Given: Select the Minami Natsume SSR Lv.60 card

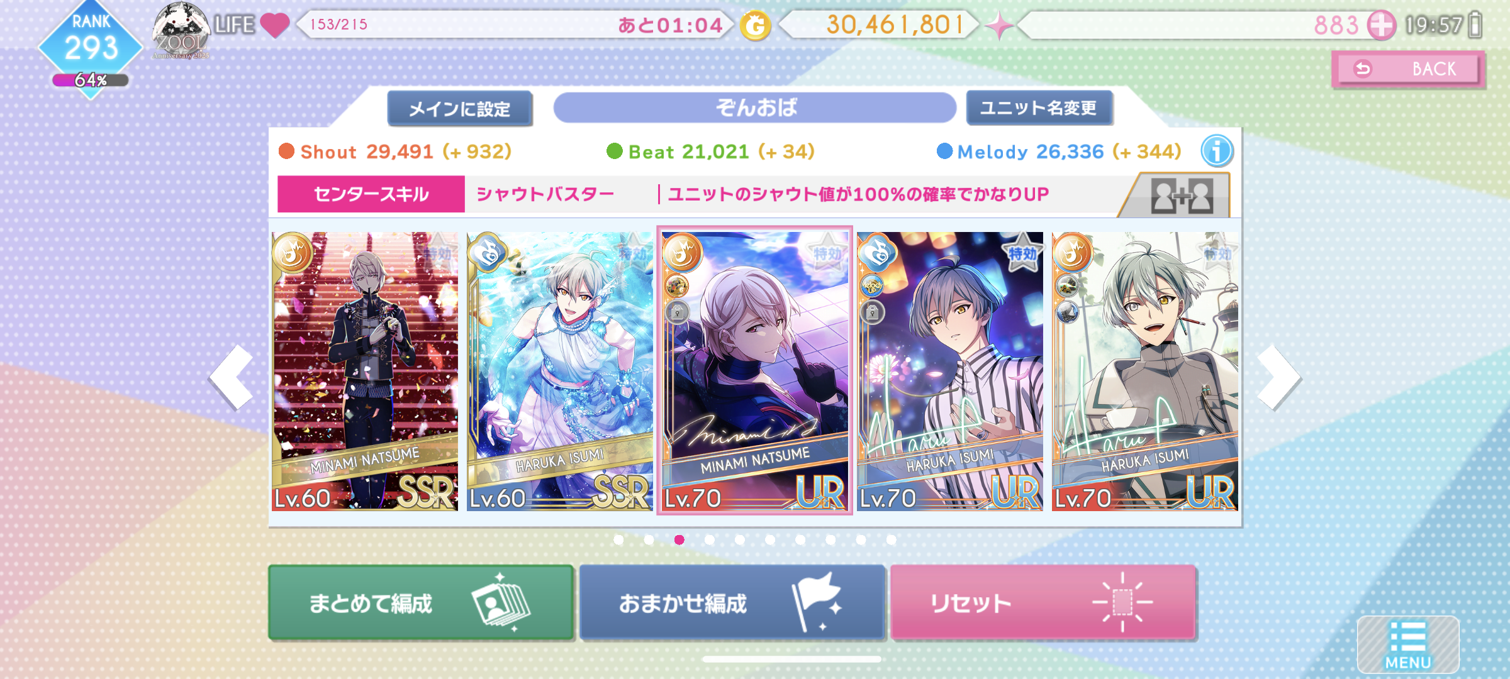Looking at the screenshot, I should (365, 371).
